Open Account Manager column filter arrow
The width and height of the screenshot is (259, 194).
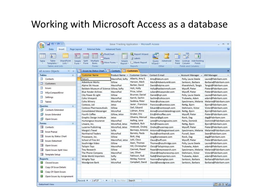click(x=202, y=75)
